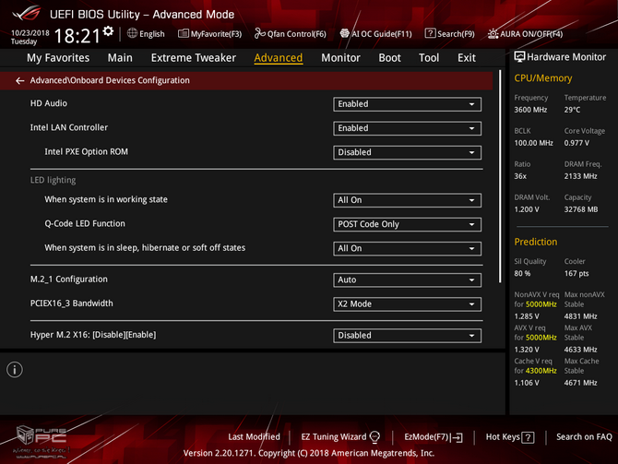Open the Boot tab
This screenshot has width=618, height=464.
pos(389,58)
